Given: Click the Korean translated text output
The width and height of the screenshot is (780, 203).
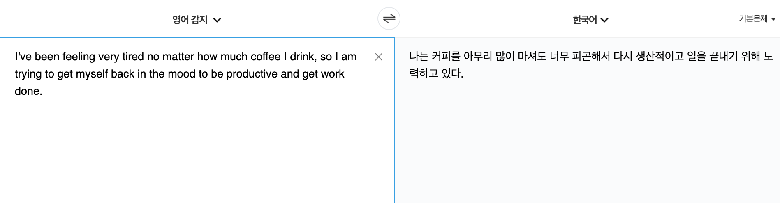Looking at the screenshot, I should [x=591, y=65].
